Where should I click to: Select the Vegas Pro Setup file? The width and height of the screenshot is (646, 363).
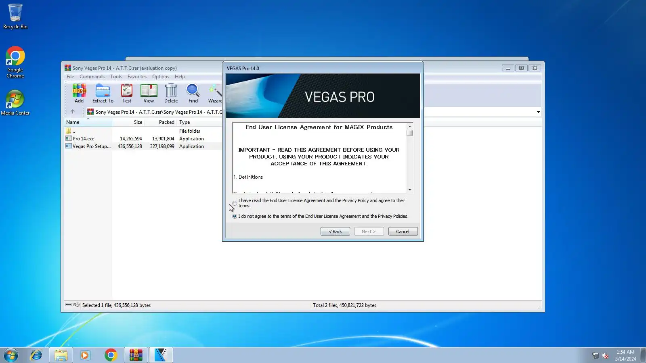click(x=88, y=146)
